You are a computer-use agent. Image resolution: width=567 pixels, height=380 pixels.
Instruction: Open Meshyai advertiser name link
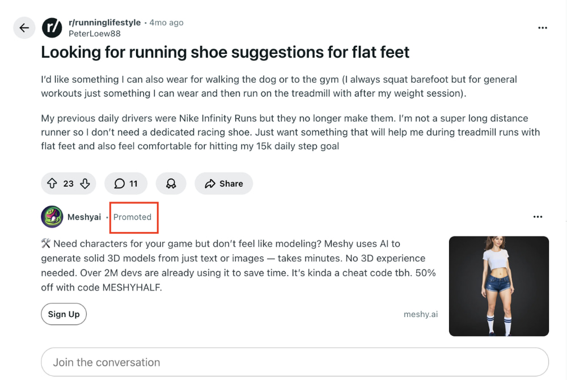84,217
